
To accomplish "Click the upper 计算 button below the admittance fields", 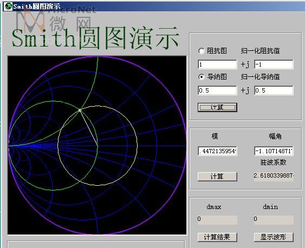I will coord(217,107).
